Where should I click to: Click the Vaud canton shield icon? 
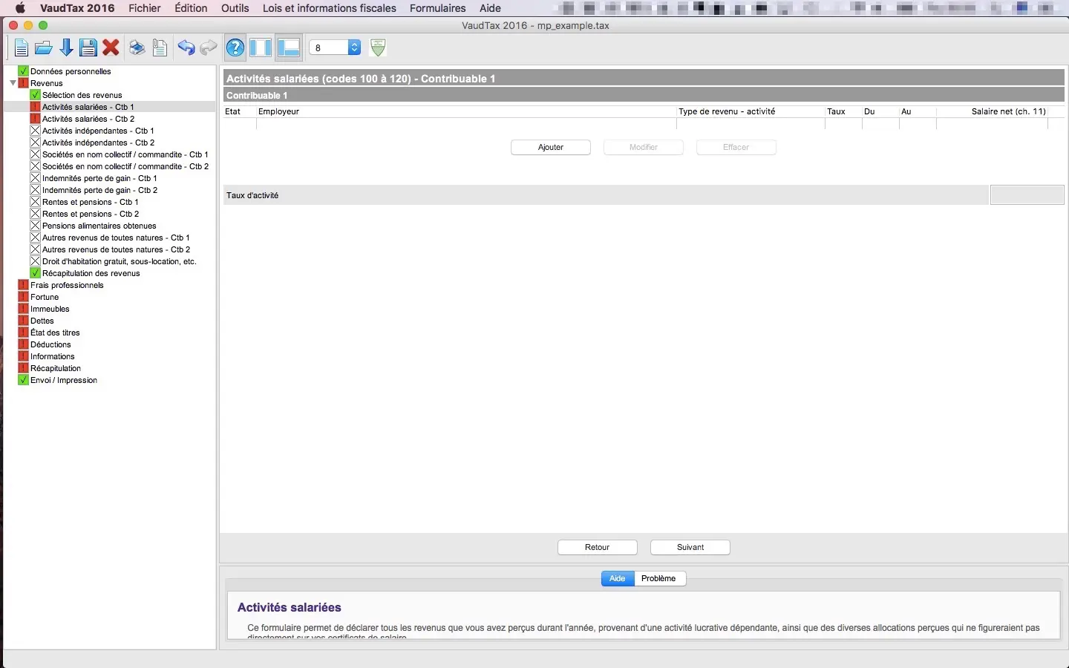(x=378, y=48)
